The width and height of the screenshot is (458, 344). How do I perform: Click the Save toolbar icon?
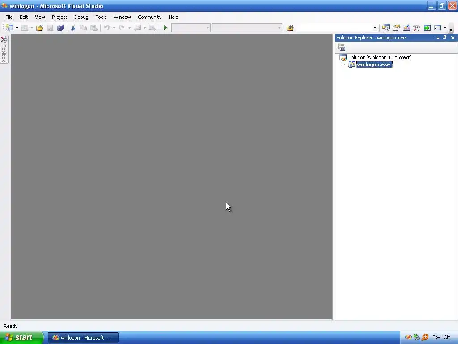pos(50,28)
